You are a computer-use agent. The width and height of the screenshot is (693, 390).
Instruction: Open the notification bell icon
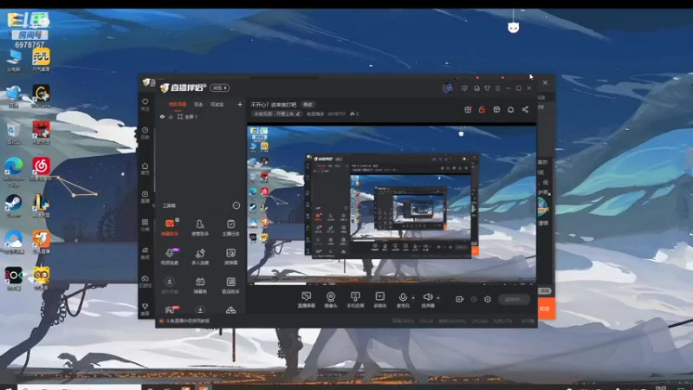[510, 110]
